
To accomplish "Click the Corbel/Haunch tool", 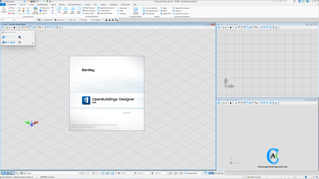I will [104, 11].
